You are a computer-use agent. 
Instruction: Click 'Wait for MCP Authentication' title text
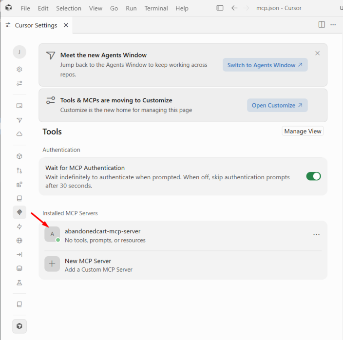85,168
